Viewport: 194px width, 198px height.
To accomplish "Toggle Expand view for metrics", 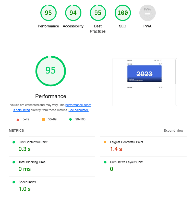I will click(x=173, y=131).
